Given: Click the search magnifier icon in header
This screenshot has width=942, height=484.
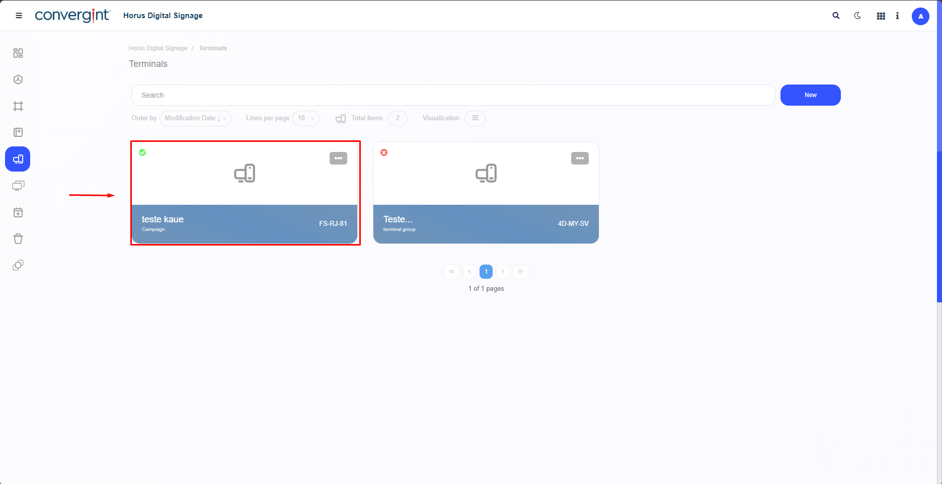Looking at the screenshot, I should click(x=836, y=16).
